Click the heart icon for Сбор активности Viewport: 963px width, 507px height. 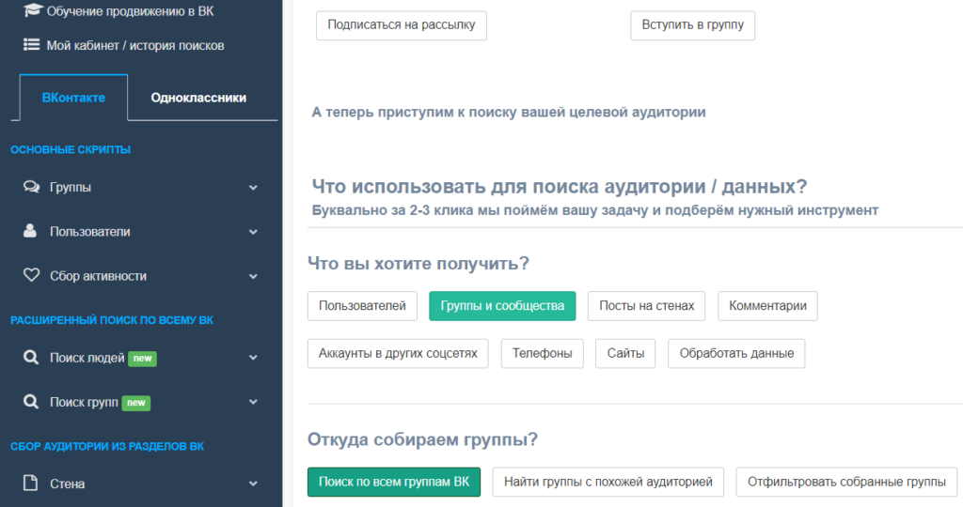tap(31, 276)
